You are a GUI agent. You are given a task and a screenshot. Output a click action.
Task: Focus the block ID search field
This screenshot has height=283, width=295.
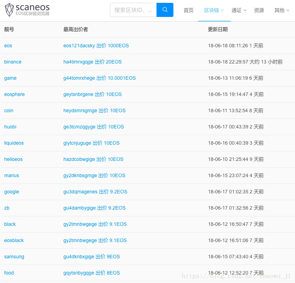pyautogui.click(x=133, y=10)
